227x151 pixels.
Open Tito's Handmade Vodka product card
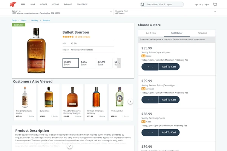tap(25, 102)
